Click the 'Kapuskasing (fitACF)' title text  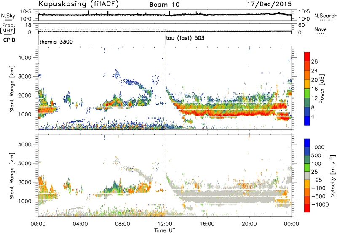[x=78, y=4]
